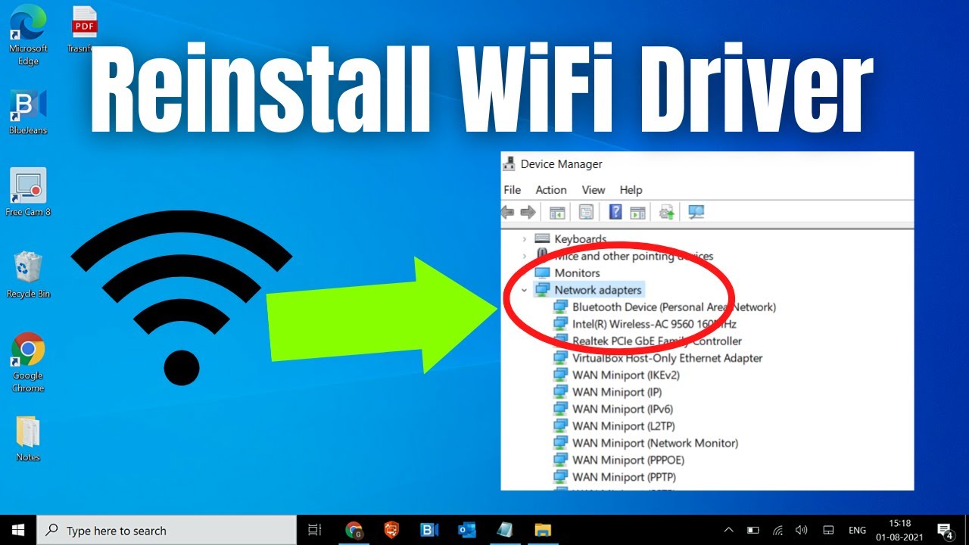Click the Device Manager title bar icon
This screenshot has width=969, height=545.
(510, 164)
